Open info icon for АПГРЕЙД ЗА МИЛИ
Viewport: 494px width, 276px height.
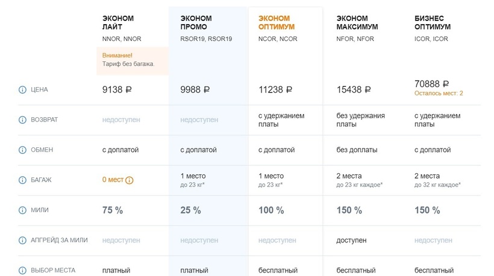pyautogui.click(x=23, y=241)
